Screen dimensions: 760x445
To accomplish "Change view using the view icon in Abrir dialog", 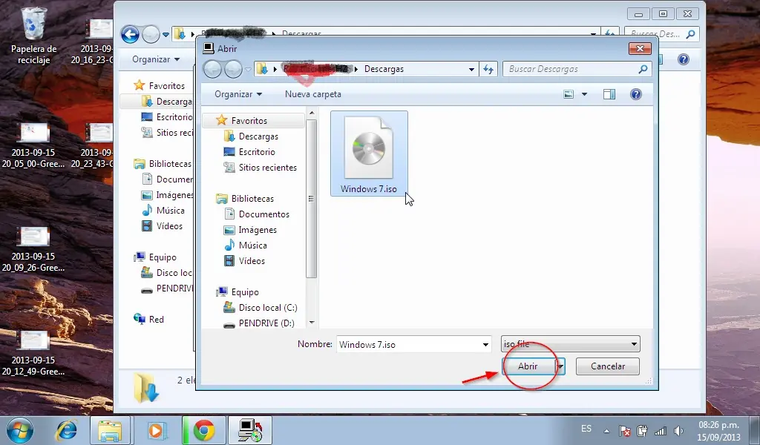I will point(569,94).
